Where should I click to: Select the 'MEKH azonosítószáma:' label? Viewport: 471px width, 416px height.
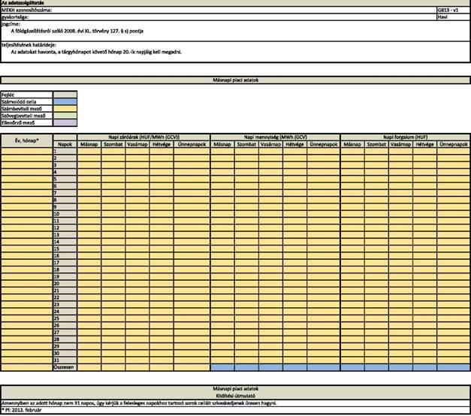(x=27, y=10)
